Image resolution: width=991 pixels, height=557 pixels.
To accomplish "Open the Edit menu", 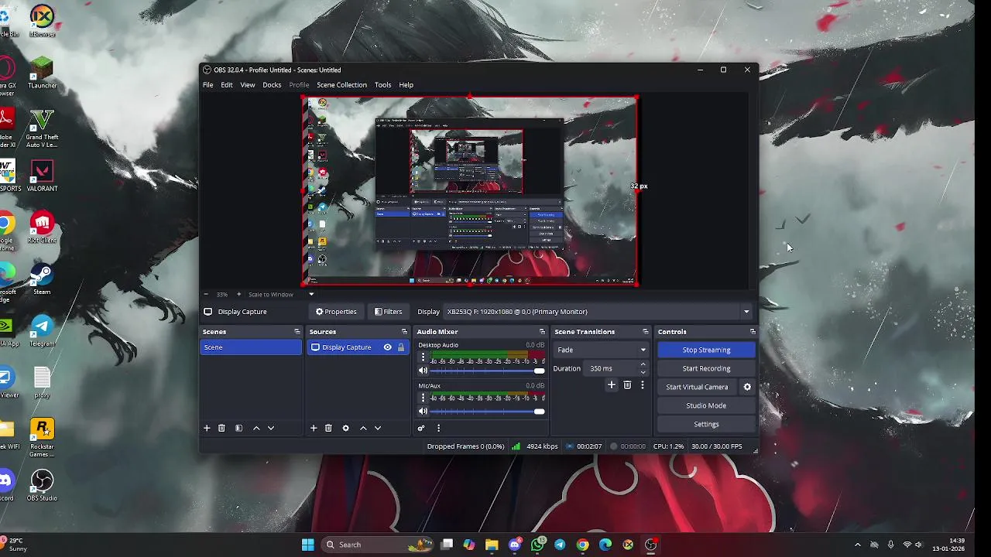I will click(x=227, y=85).
